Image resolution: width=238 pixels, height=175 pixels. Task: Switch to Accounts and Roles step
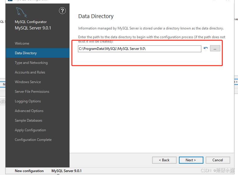click(30, 72)
